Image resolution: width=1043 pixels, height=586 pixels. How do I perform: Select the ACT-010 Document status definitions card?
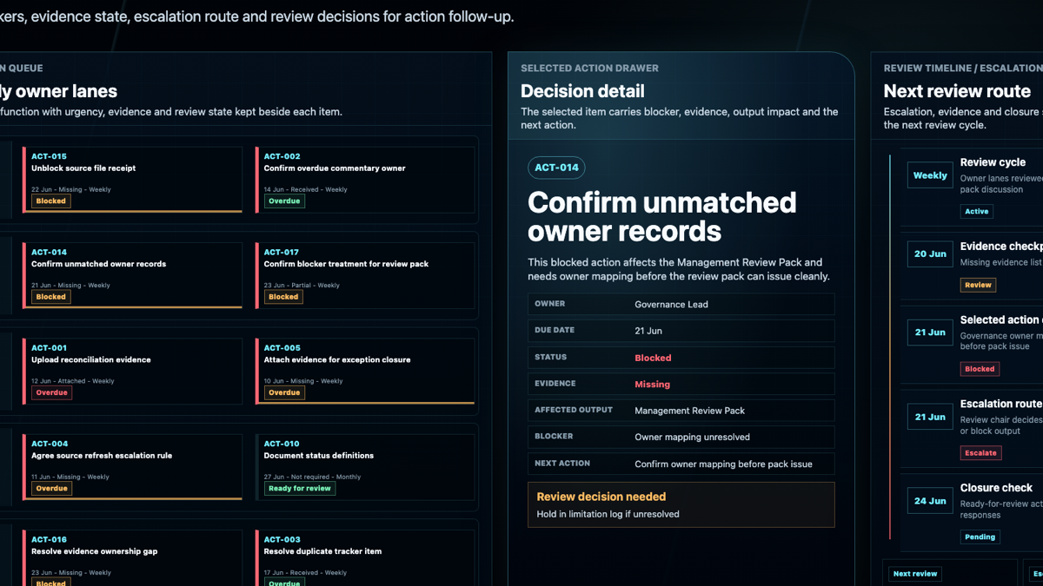click(x=365, y=467)
